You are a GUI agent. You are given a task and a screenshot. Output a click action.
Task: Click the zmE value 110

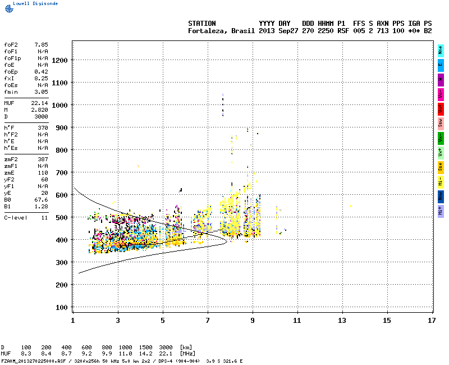[43, 173]
